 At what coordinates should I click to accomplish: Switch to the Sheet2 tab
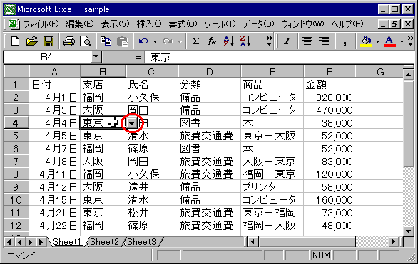(x=104, y=242)
